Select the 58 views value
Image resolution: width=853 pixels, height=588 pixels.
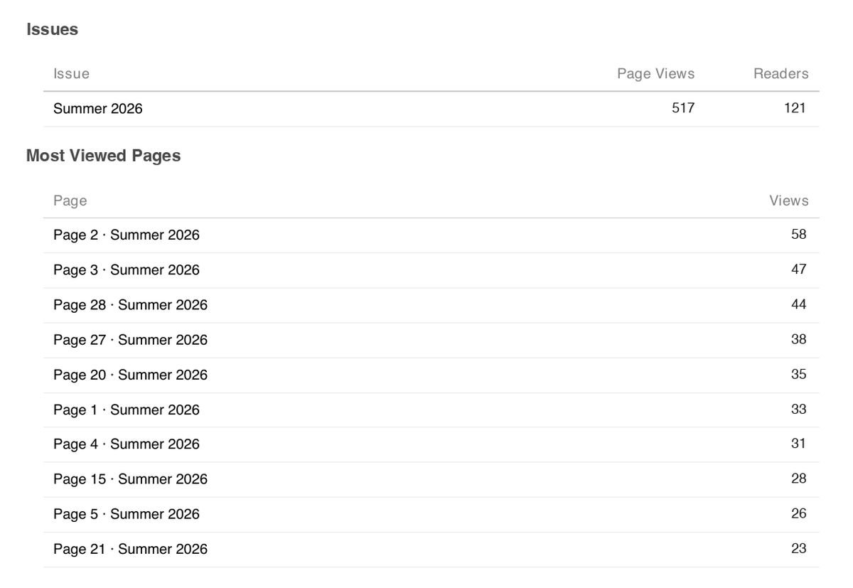click(798, 234)
